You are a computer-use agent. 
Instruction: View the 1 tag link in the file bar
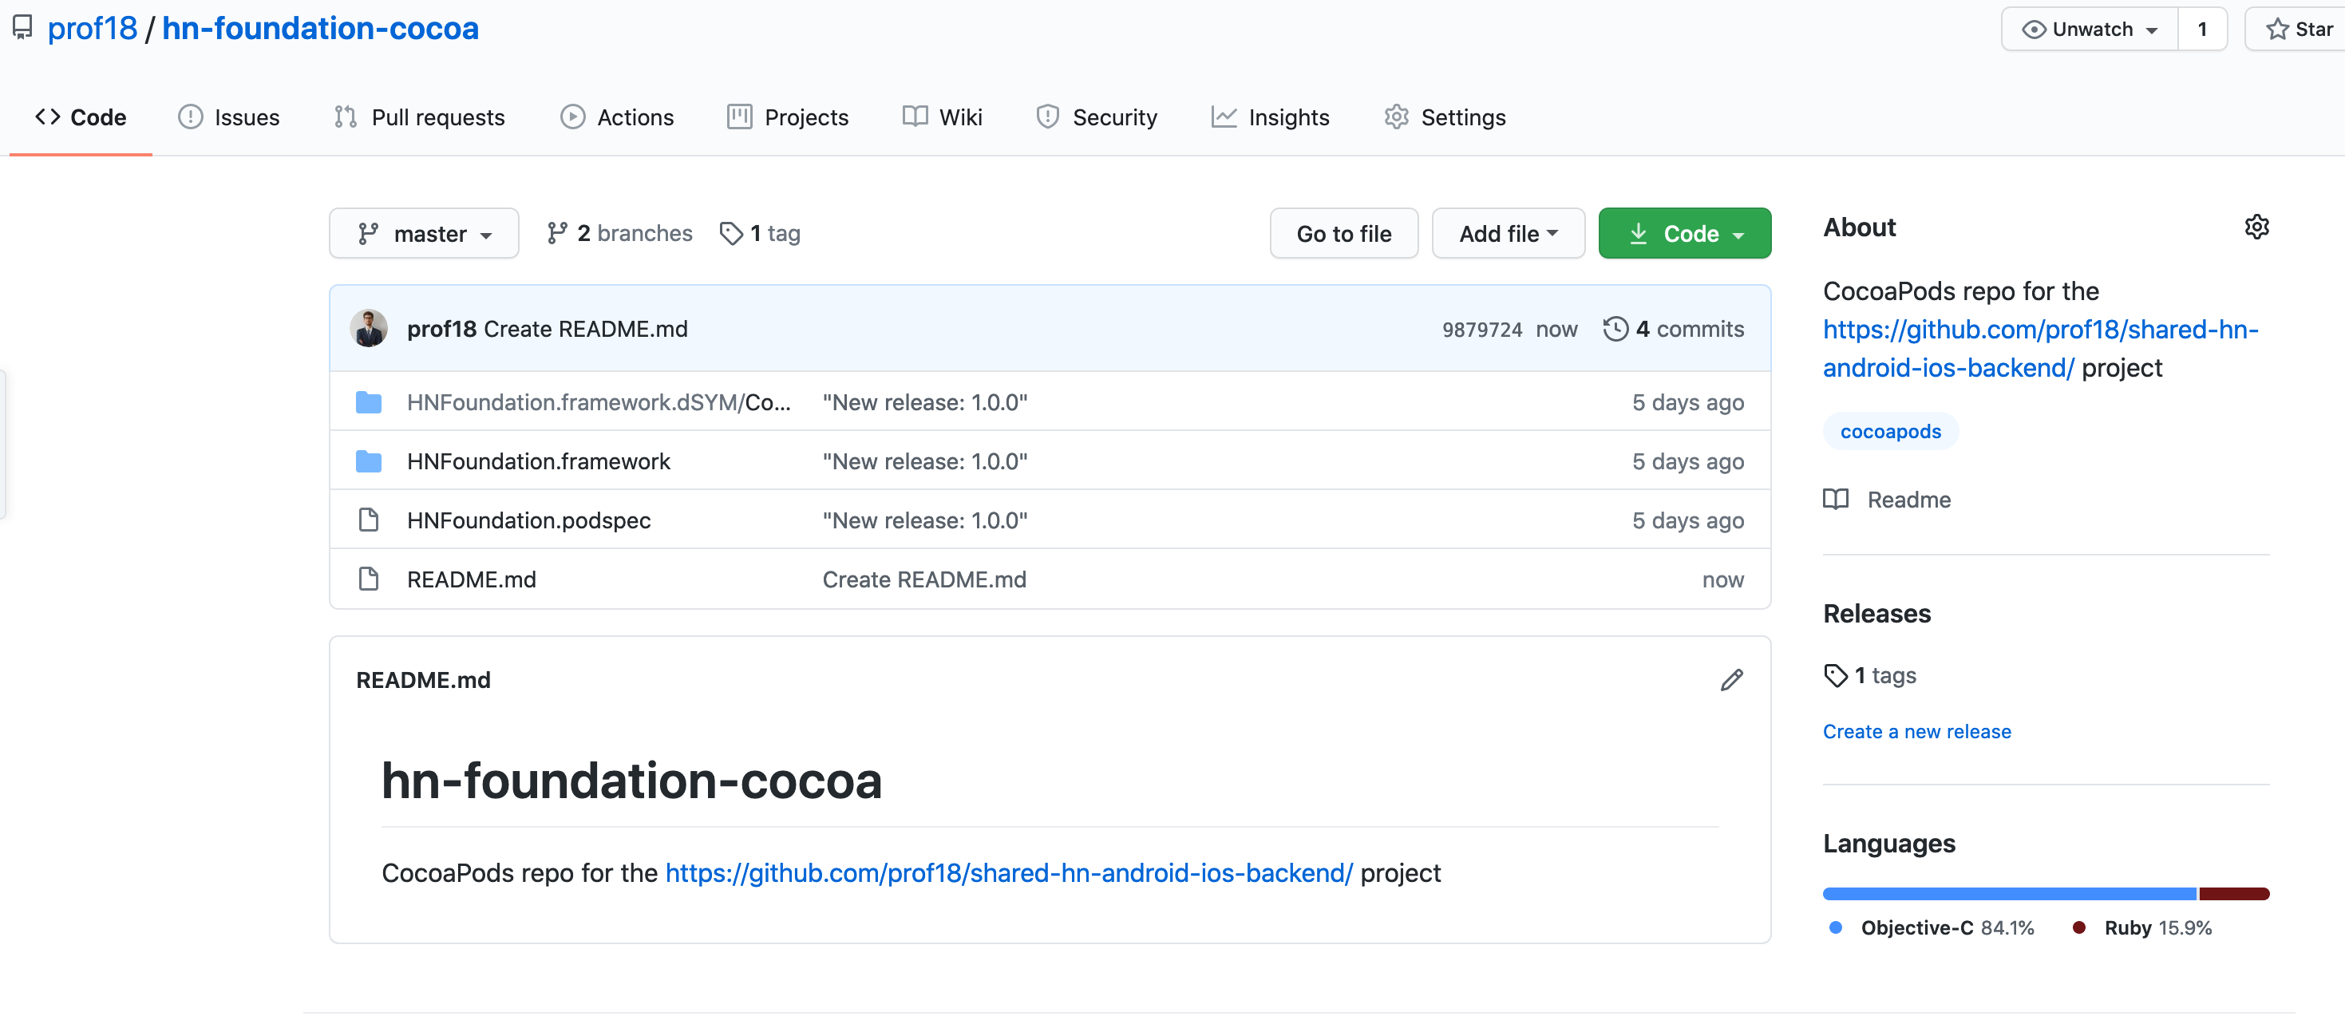tap(759, 234)
